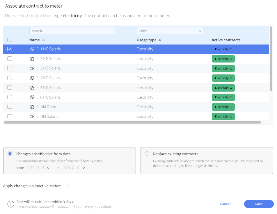Open the Filter dropdown
The image size is (277, 214).
pos(170,31)
